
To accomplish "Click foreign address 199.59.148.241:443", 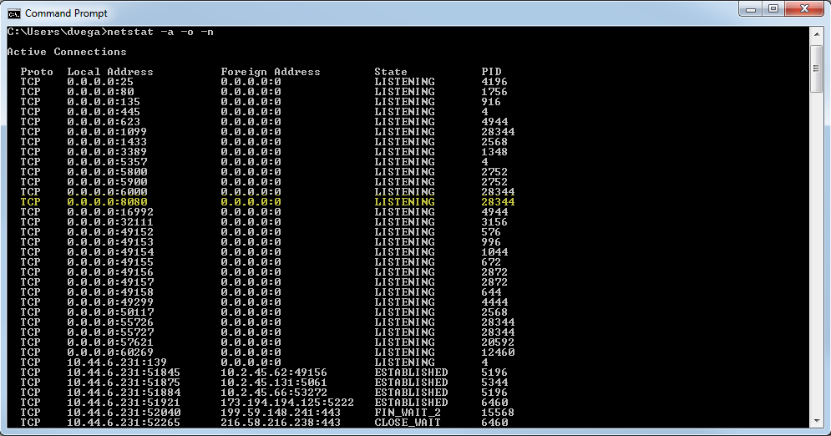I will point(281,413).
